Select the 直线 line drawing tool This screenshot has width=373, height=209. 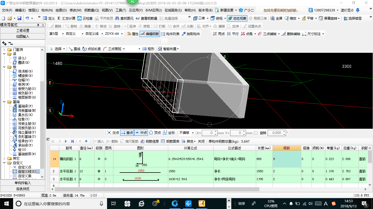[74, 49]
